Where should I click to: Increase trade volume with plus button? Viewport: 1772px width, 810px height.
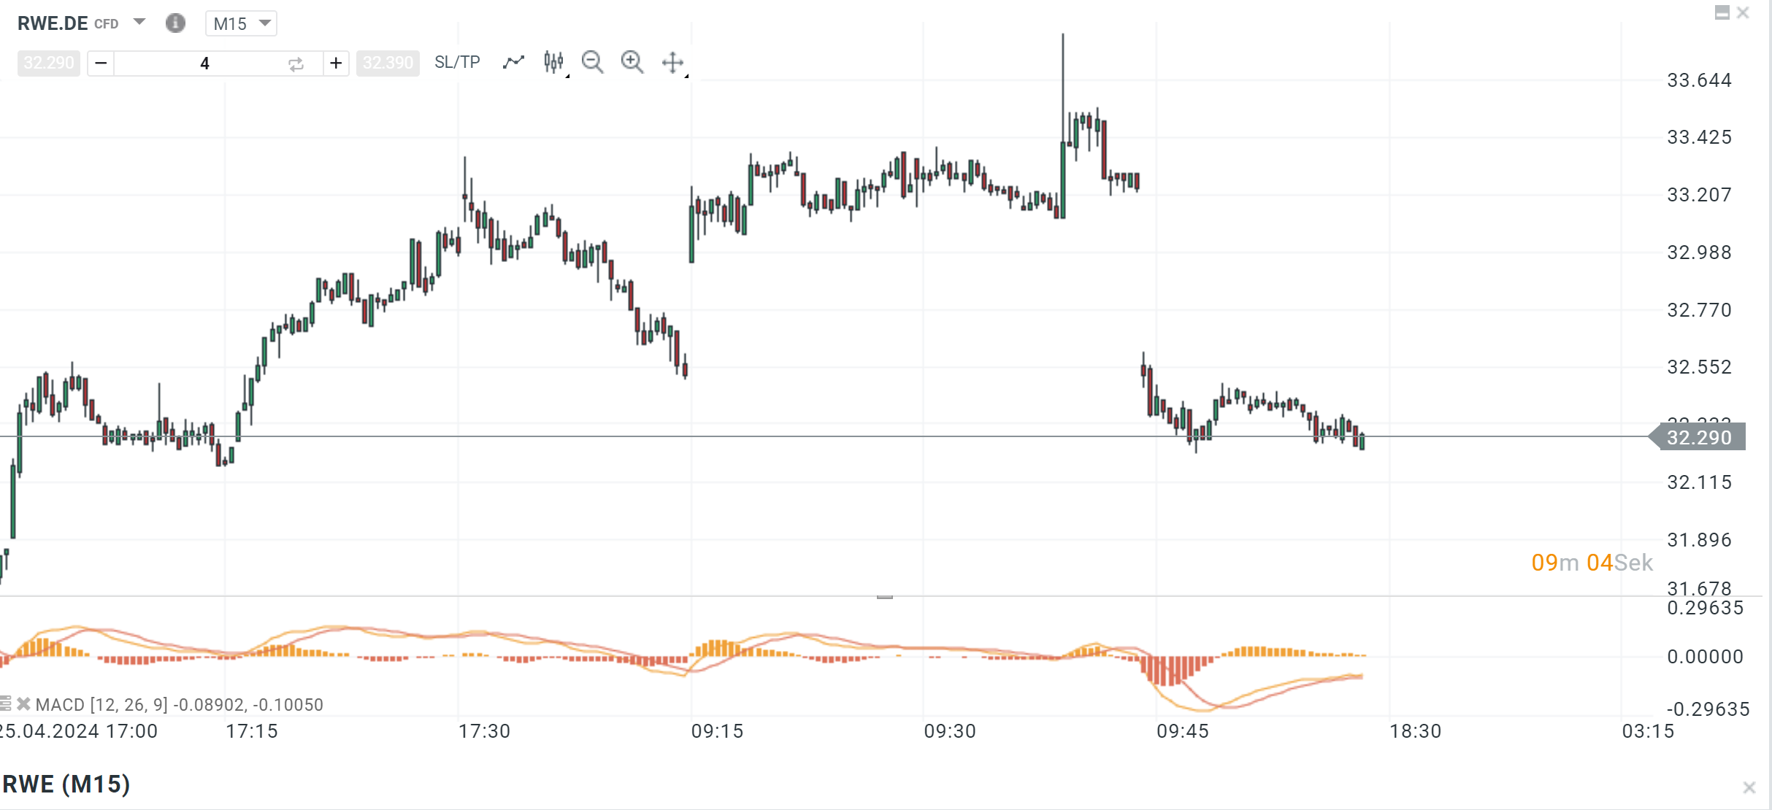(336, 63)
